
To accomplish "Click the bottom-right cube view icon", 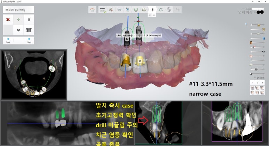I will coord(262,93).
